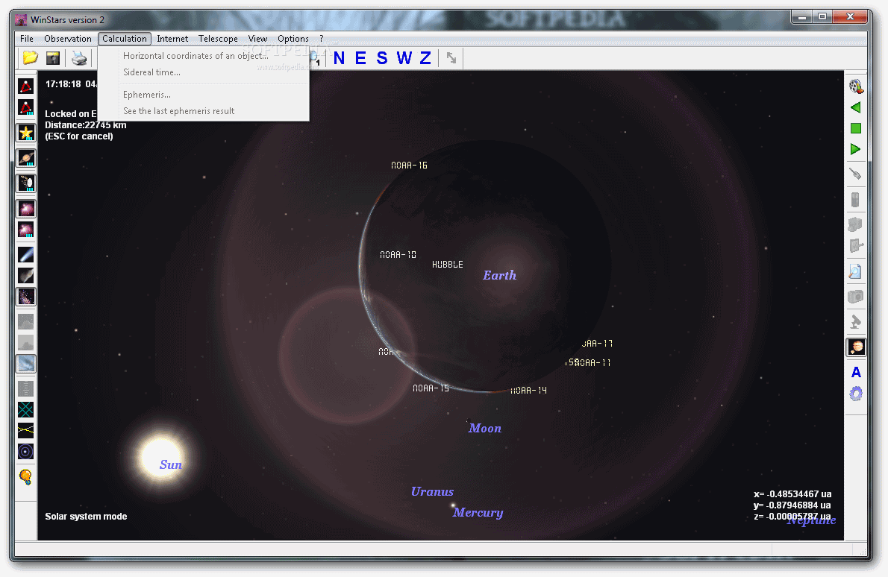Toggle planet labels Saturn icon

(26, 158)
